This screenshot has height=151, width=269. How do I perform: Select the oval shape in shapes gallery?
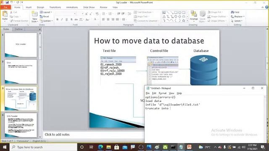click(x=179, y=13)
